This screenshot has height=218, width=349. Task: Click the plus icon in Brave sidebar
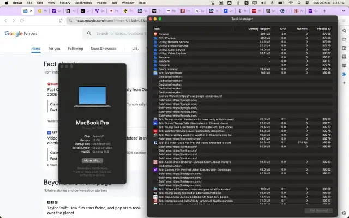[x=344, y=83]
